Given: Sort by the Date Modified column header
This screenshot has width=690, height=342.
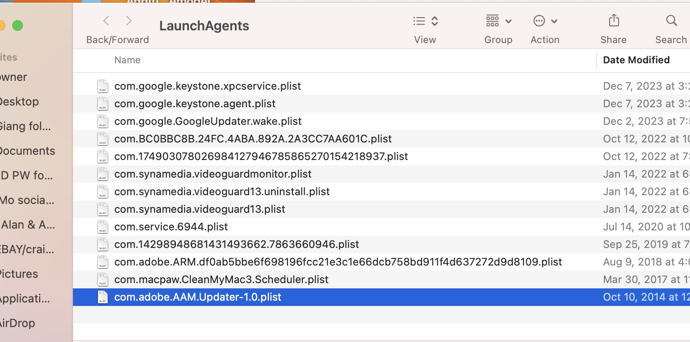Looking at the screenshot, I should click(636, 60).
